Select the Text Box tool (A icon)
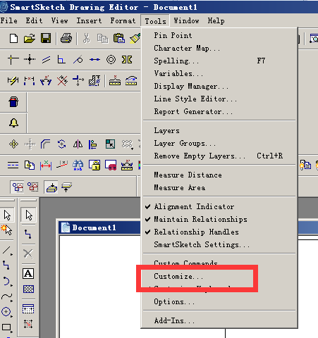 tap(28, 274)
